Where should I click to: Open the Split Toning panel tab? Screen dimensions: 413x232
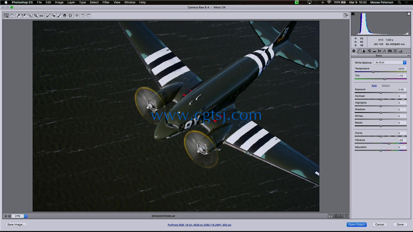[374, 51]
